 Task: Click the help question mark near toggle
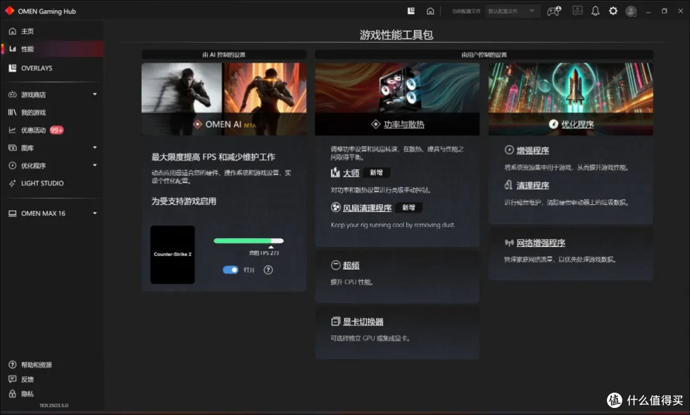268,270
